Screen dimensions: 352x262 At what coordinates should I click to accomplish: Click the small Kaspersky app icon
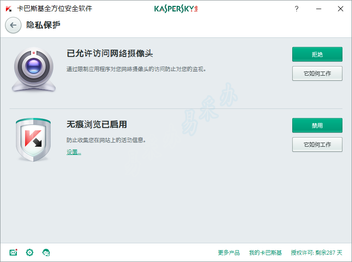tap(9, 9)
